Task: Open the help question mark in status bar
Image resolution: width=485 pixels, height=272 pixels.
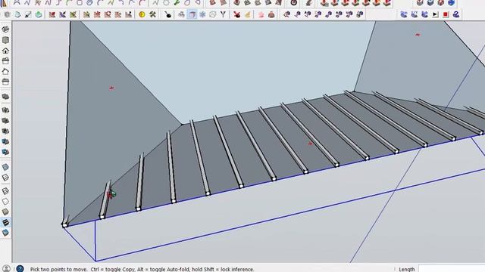Action: [x=20, y=269]
